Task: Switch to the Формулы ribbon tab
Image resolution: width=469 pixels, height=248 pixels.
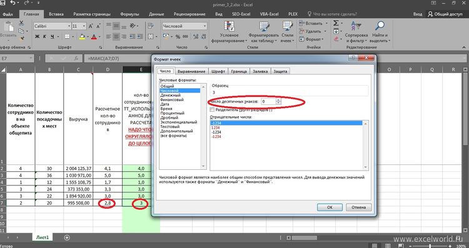Action: pos(129,14)
